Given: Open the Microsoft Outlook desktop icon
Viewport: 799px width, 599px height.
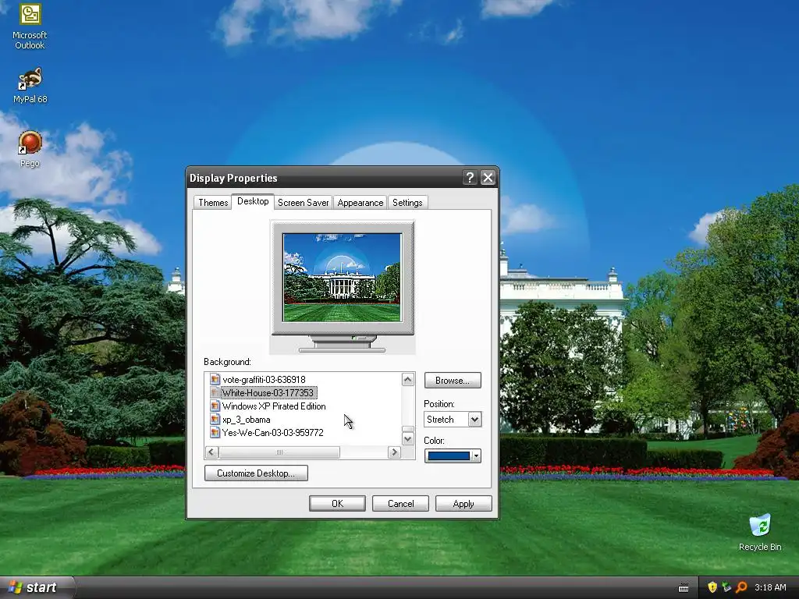Looking at the screenshot, I should [30, 27].
